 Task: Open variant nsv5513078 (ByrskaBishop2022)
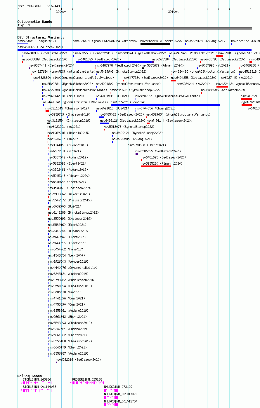click(x=129, y=127)
